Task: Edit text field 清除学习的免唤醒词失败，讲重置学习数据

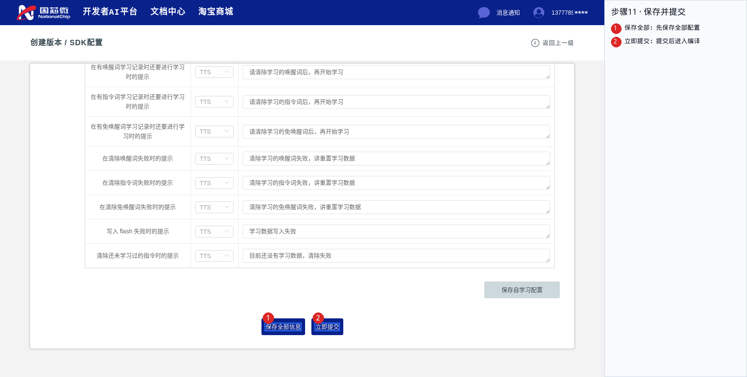Action: [396, 207]
